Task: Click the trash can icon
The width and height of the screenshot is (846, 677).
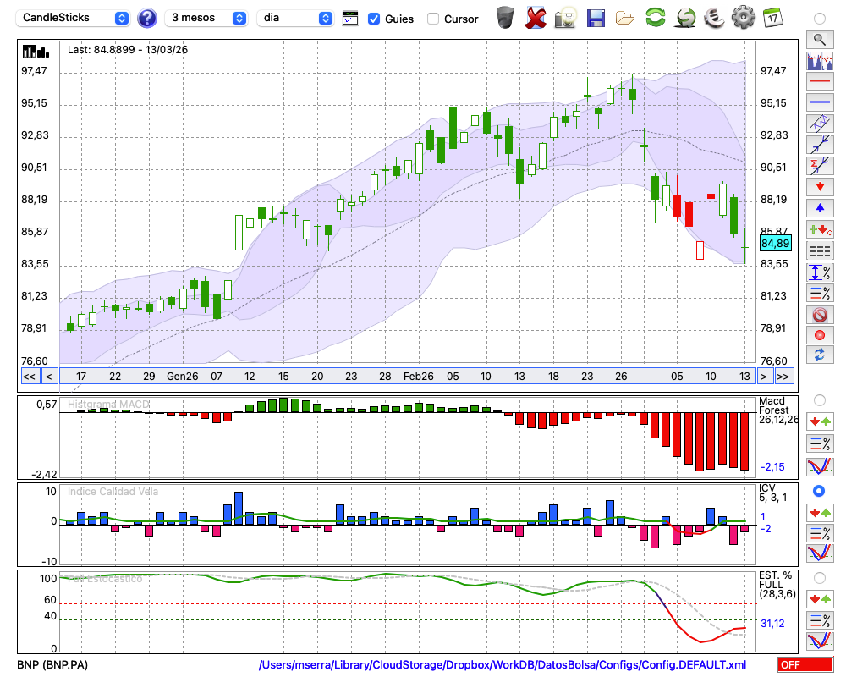Action: click(x=505, y=18)
